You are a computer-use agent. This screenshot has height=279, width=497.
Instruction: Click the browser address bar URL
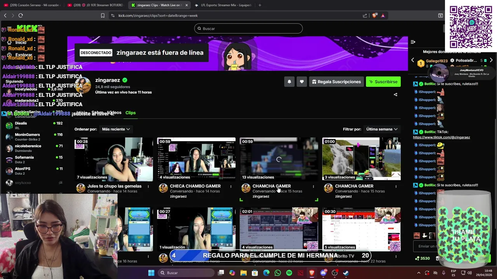pos(158,15)
